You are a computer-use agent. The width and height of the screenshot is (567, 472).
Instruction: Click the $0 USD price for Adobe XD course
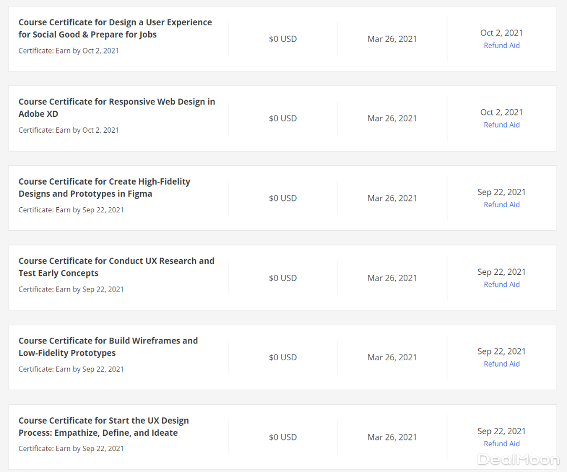point(282,119)
